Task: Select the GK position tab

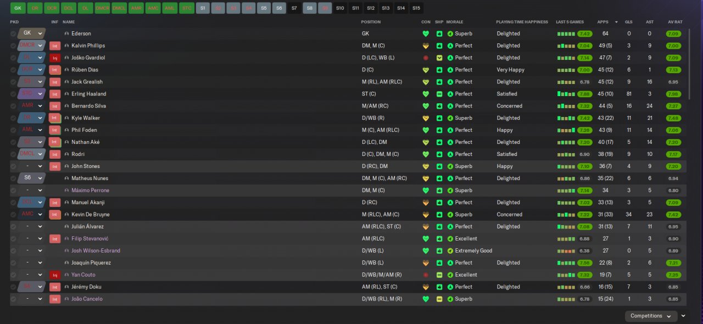Action: [x=18, y=8]
